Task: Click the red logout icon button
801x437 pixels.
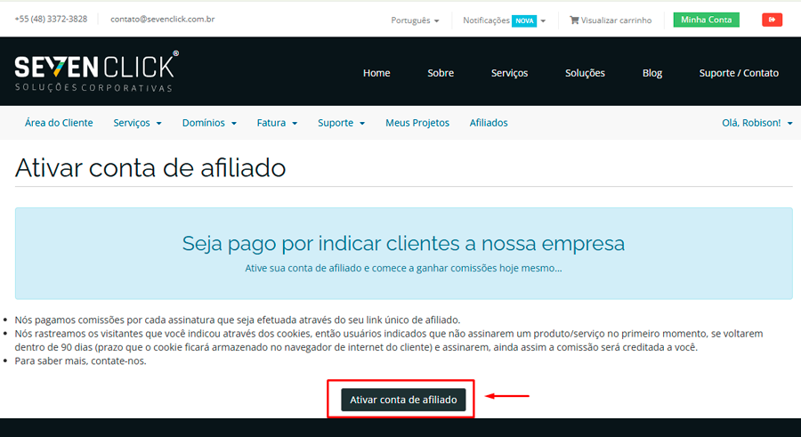Action: 772,20
